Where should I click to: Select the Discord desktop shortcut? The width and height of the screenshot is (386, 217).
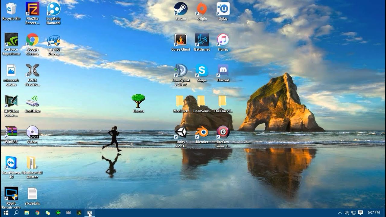pyautogui.click(x=223, y=73)
